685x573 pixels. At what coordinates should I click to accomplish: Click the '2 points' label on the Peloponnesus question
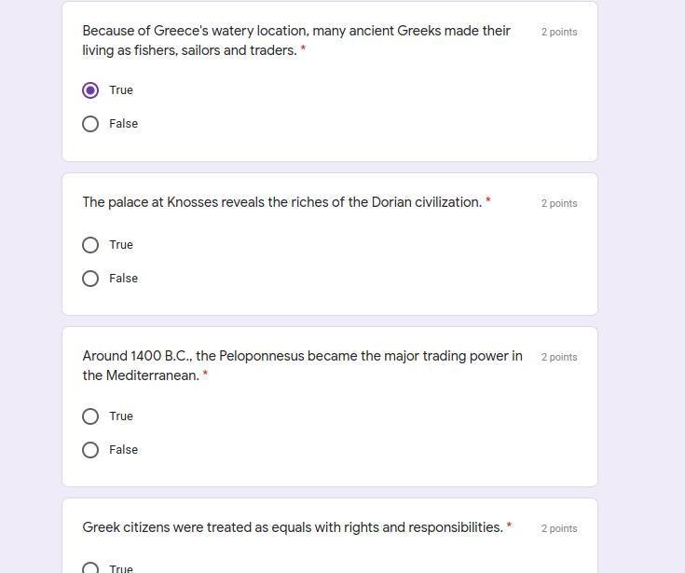coord(559,357)
